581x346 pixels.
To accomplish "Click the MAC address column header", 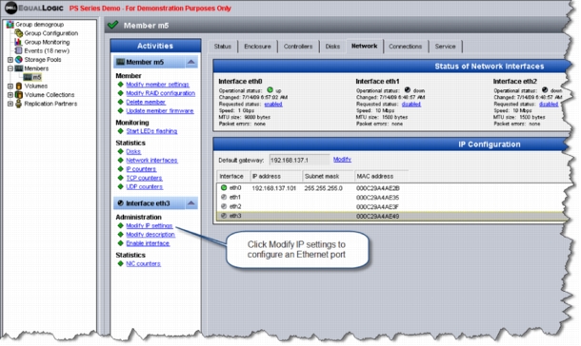I will (x=381, y=177).
